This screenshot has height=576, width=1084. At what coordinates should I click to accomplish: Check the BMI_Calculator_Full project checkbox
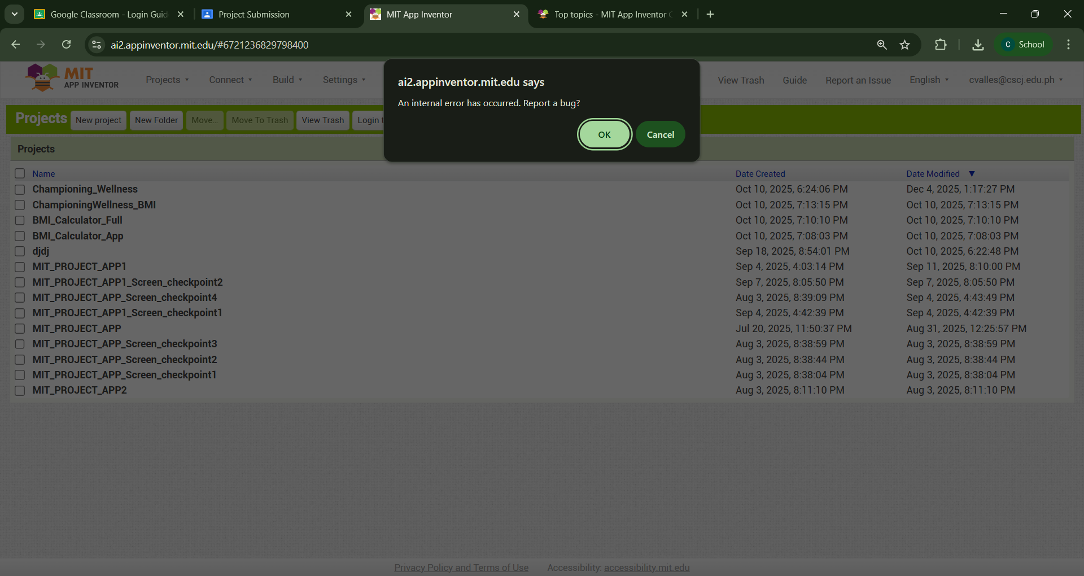[x=20, y=220]
